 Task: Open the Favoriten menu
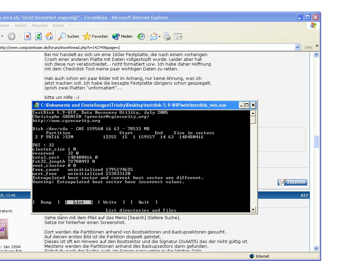coord(40,25)
